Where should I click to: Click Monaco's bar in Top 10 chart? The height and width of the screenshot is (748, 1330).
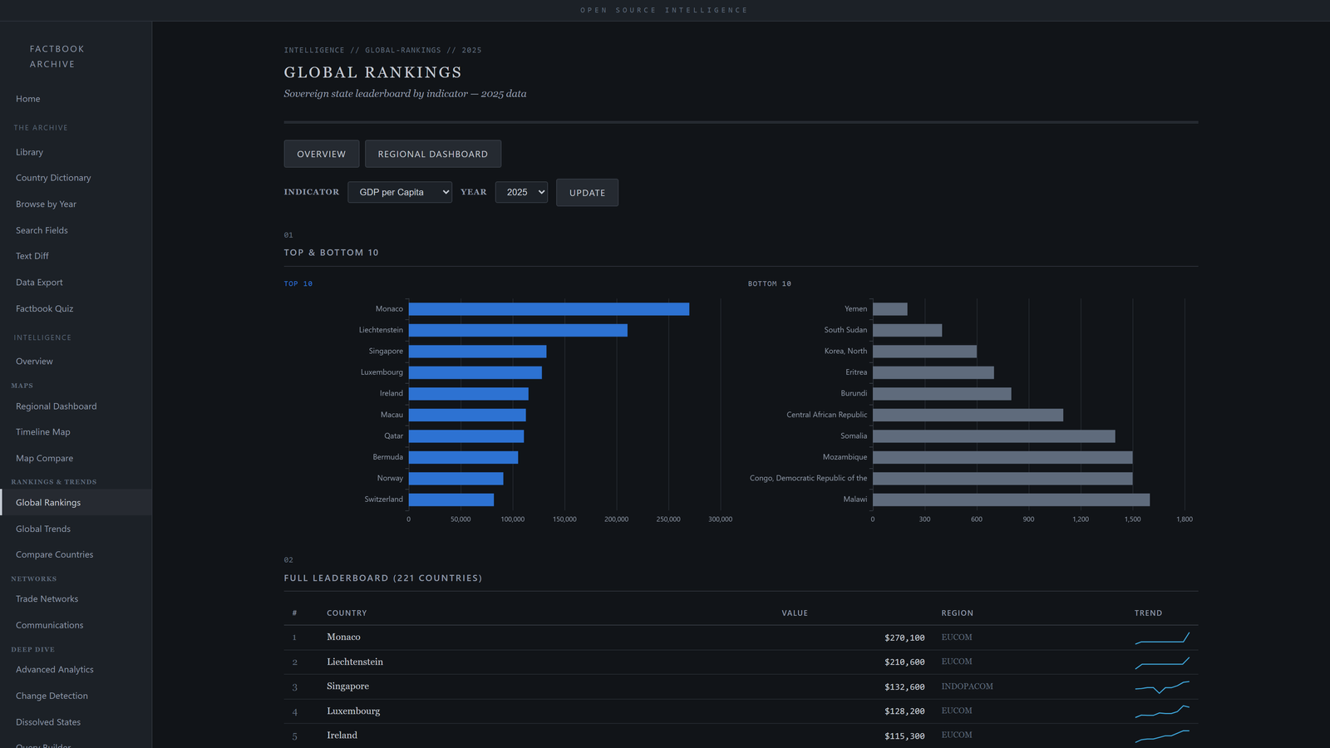click(549, 309)
